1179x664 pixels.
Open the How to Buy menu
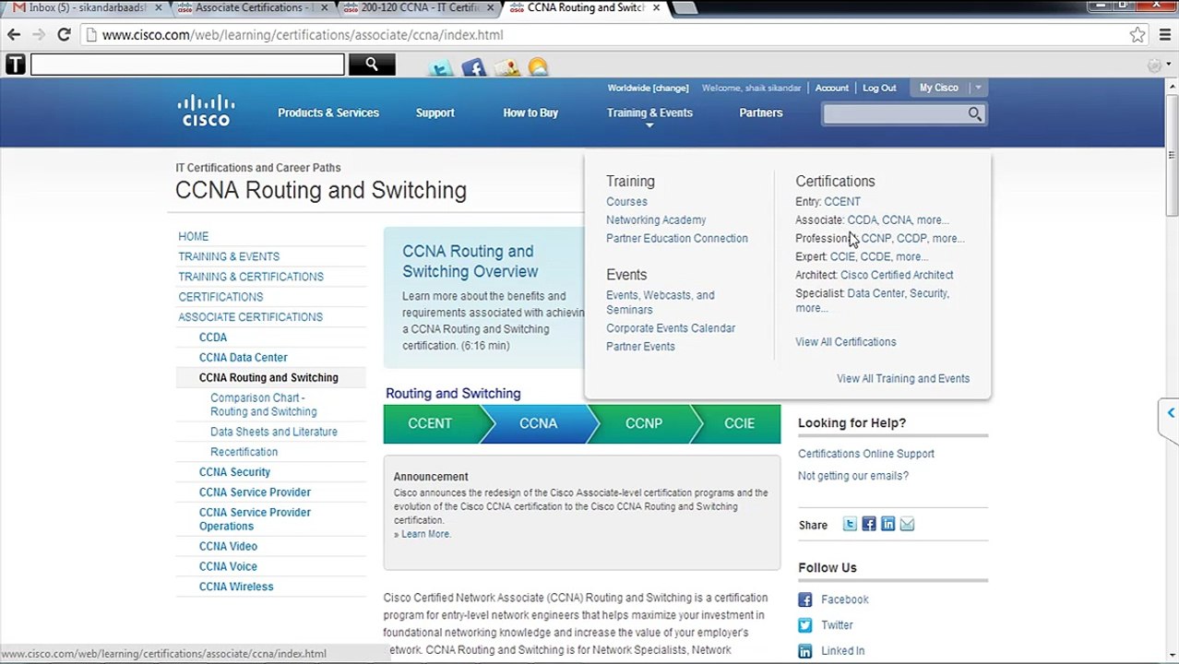coord(530,113)
